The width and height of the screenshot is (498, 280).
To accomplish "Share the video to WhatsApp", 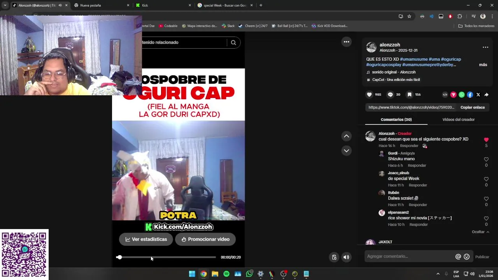I will click(461, 94).
